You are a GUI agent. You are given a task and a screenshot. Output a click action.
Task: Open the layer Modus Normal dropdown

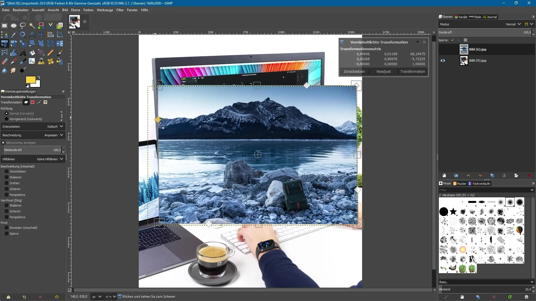click(x=480, y=24)
